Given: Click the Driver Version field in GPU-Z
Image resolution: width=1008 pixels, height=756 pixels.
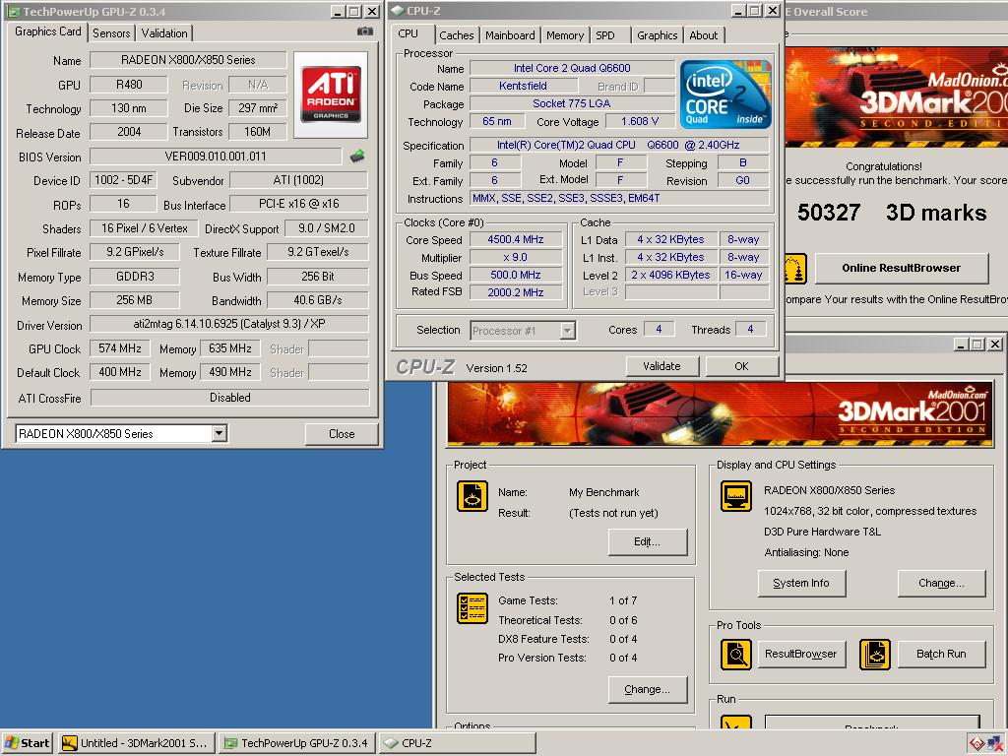Looking at the screenshot, I should 229,323.
